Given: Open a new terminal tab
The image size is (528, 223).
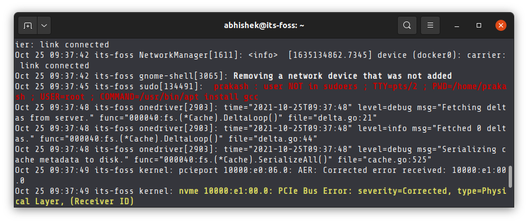Looking at the screenshot, I should [28, 25].
